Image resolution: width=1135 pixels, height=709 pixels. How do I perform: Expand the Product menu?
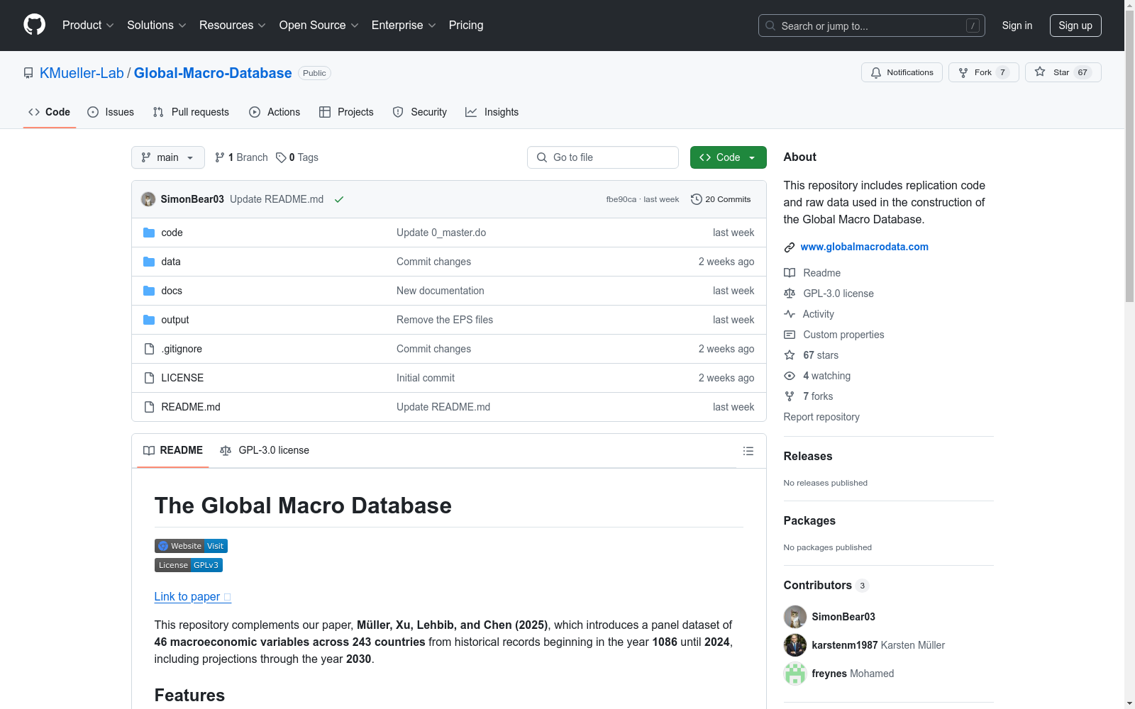(x=88, y=25)
